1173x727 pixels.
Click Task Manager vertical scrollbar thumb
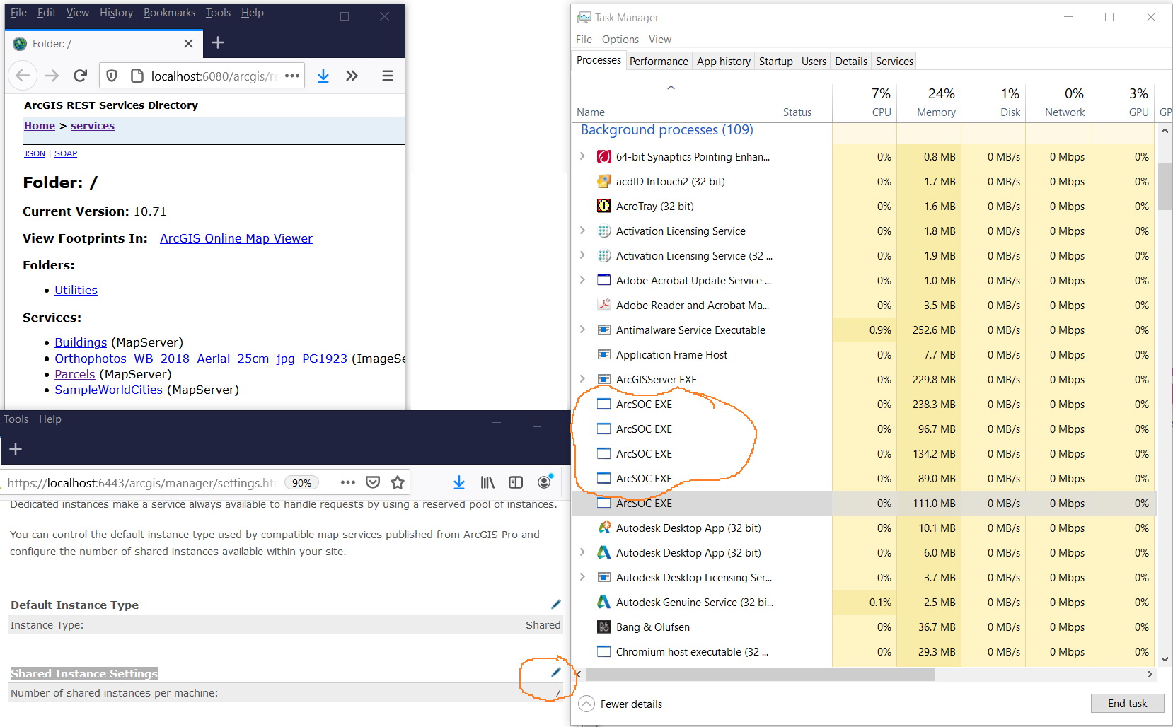[x=1165, y=187]
